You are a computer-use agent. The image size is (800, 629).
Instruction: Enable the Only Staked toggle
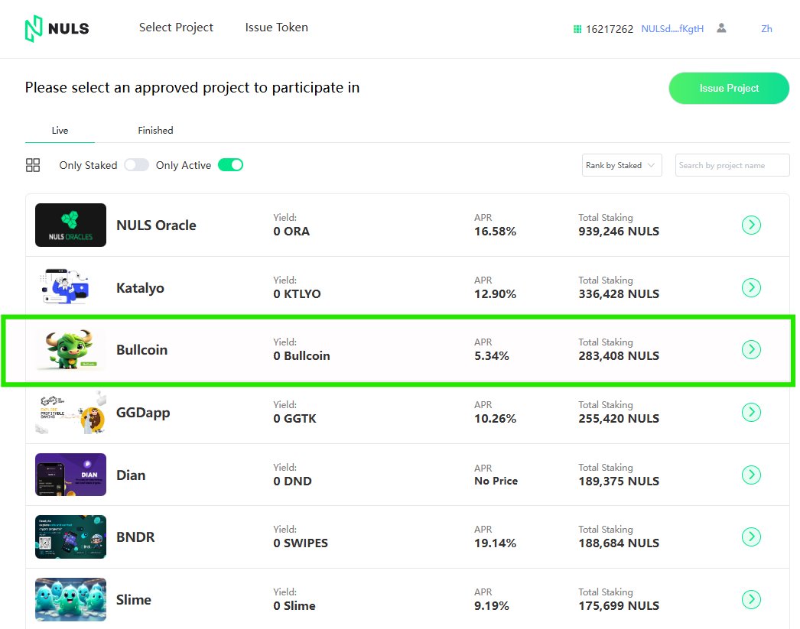pyautogui.click(x=136, y=164)
